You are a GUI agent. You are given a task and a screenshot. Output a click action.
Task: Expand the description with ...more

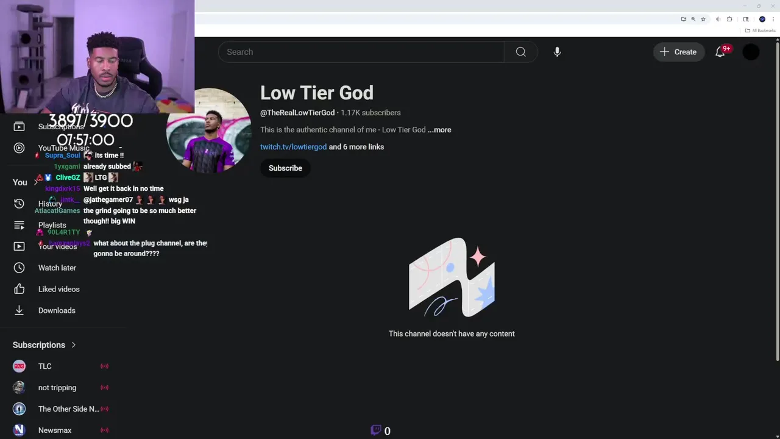tap(439, 130)
